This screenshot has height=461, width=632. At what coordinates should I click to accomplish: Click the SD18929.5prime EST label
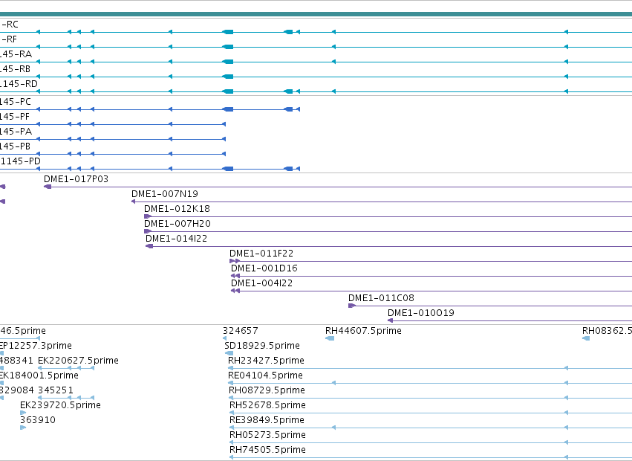[x=262, y=346]
